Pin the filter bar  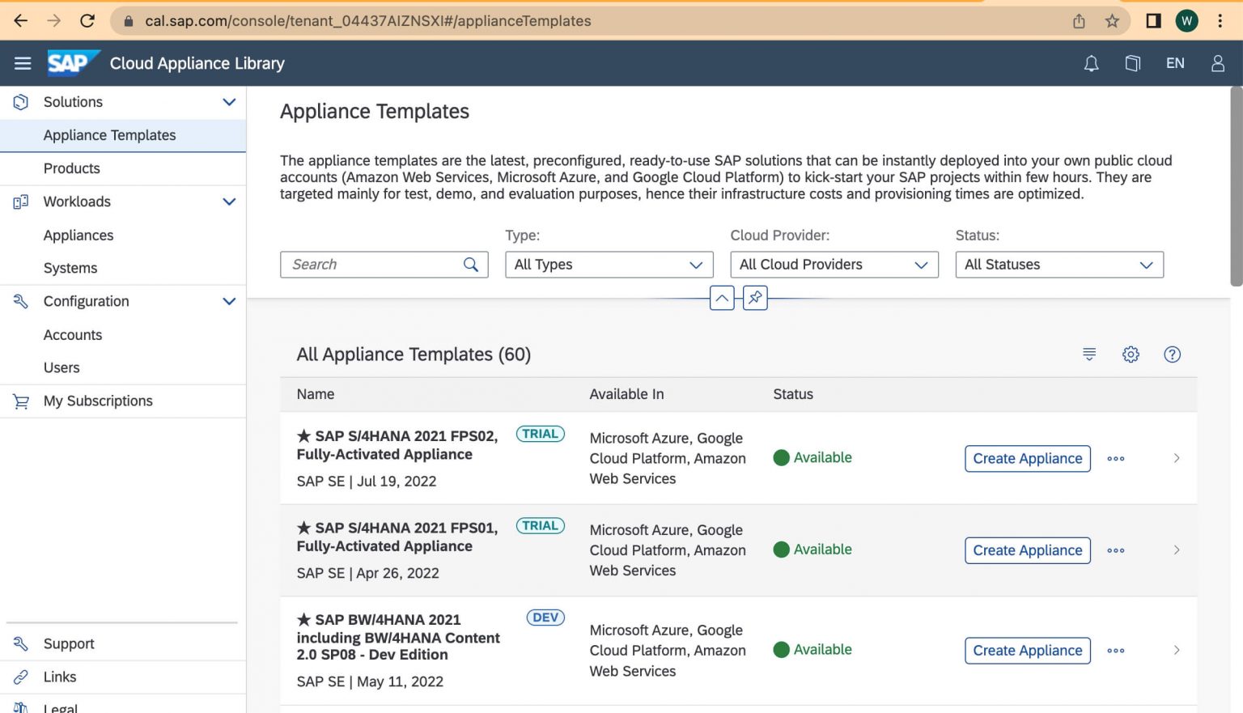(754, 298)
